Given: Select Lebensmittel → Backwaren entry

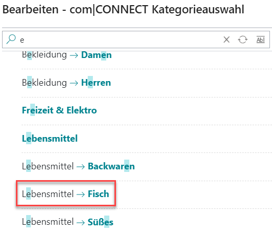Looking at the screenshot, I should coord(78,166).
